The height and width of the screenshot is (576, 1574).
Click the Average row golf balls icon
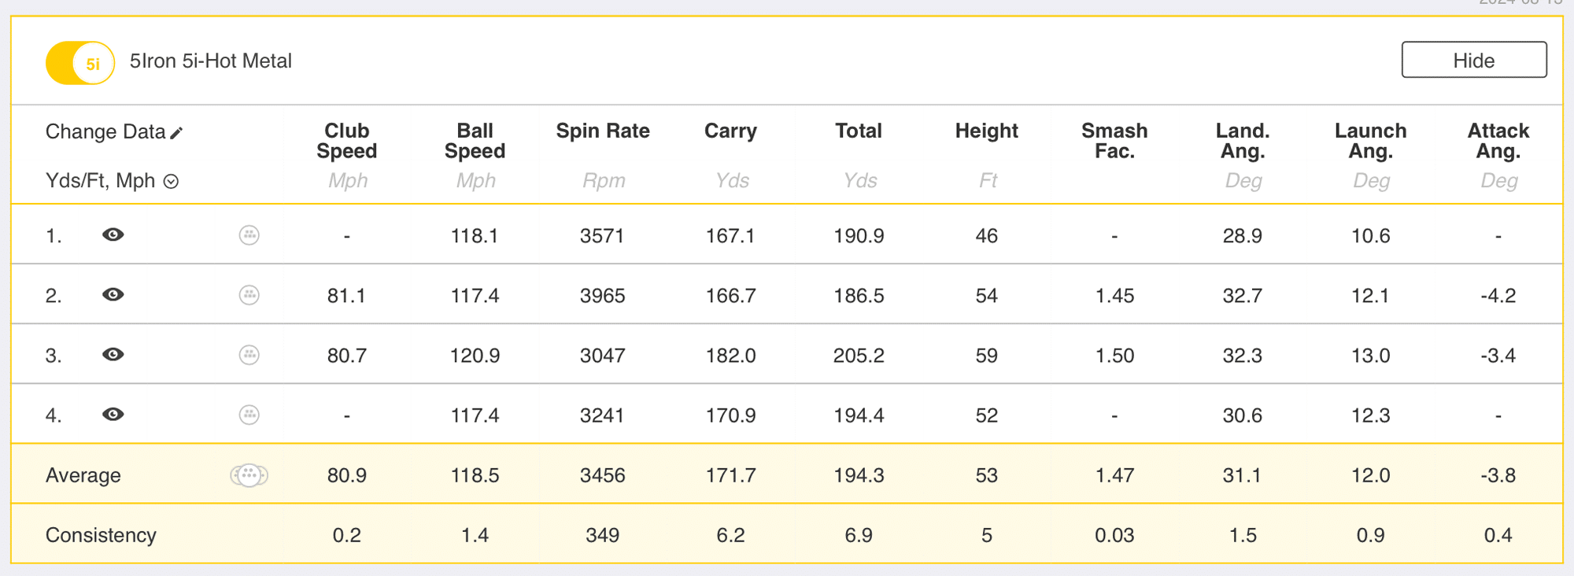pyautogui.click(x=249, y=475)
